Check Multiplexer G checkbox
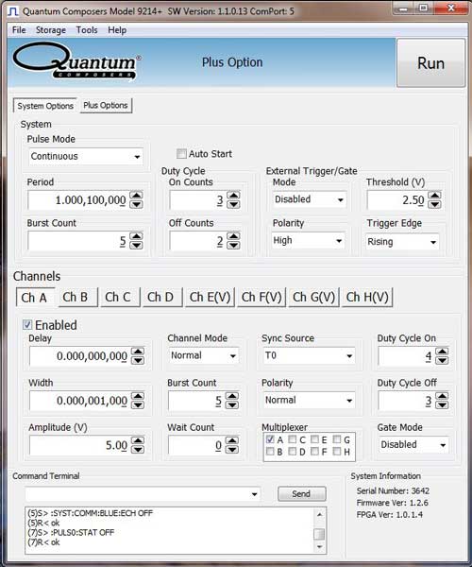Screen dimensions: 472x567 tap(337, 439)
